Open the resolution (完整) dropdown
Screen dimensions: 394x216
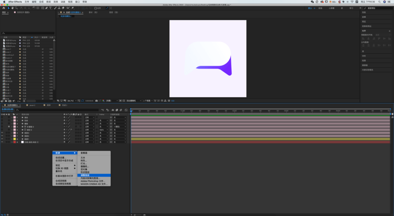pos(112,101)
